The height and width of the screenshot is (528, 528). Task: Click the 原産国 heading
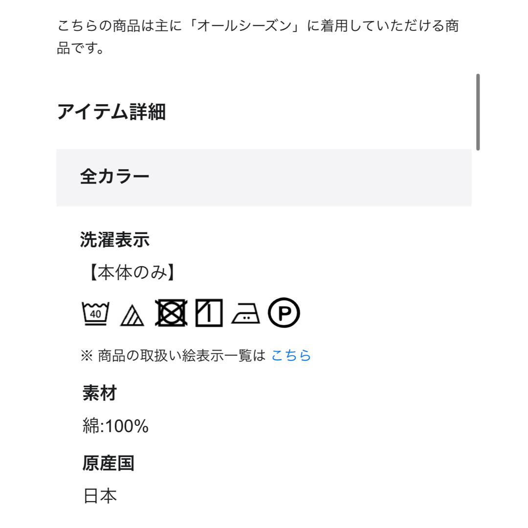click(x=109, y=463)
